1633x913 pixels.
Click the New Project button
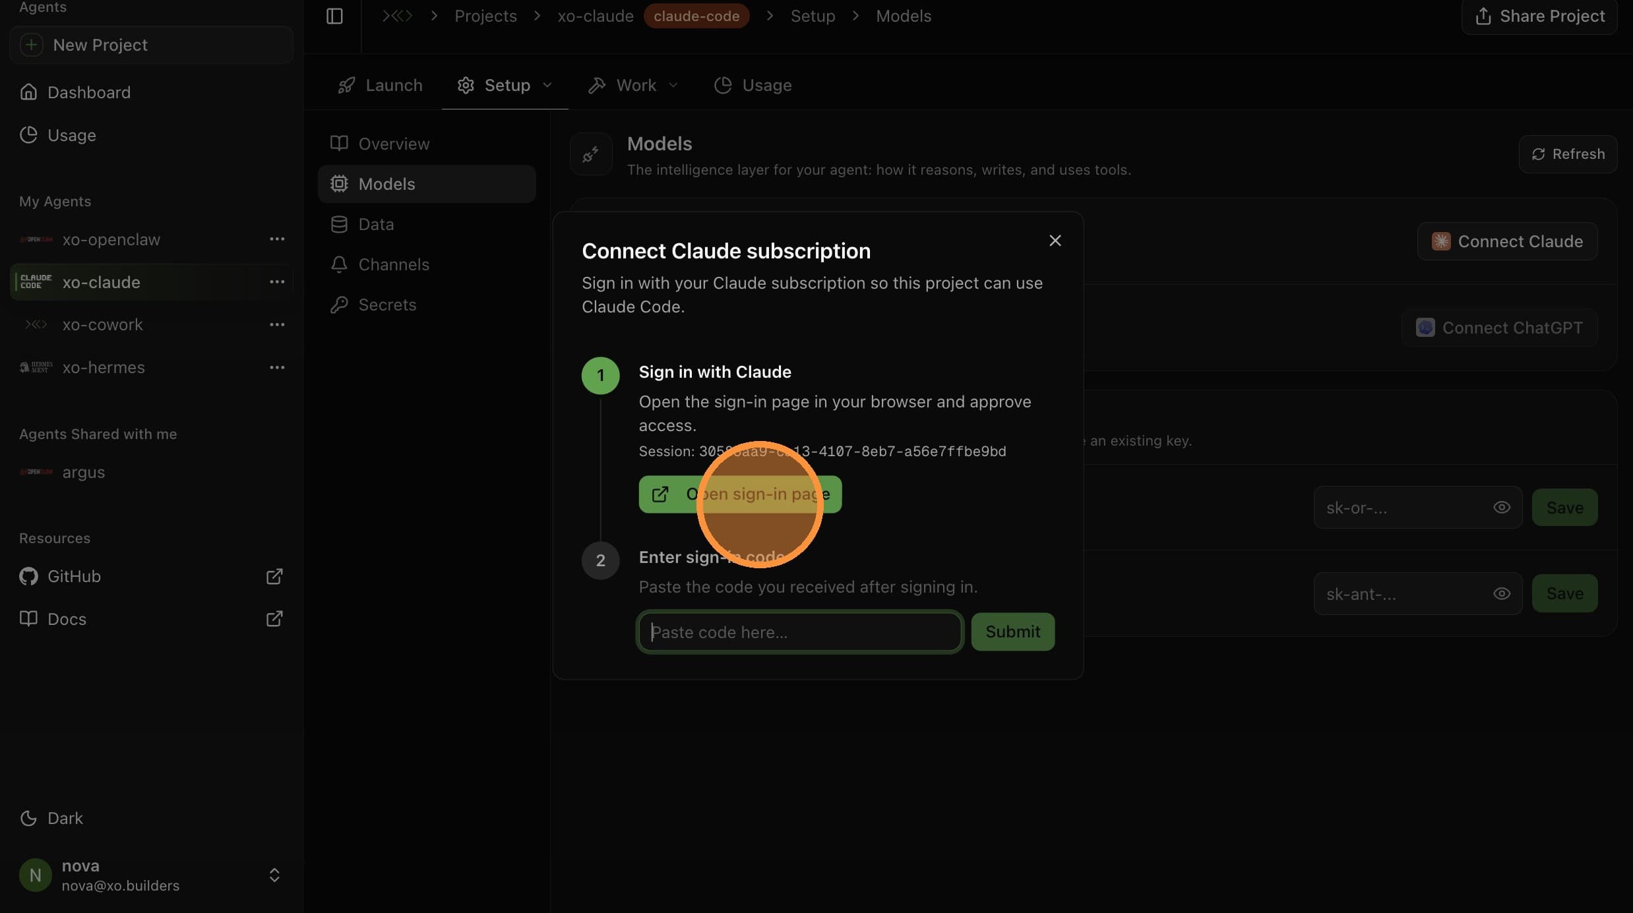(x=151, y=45)
